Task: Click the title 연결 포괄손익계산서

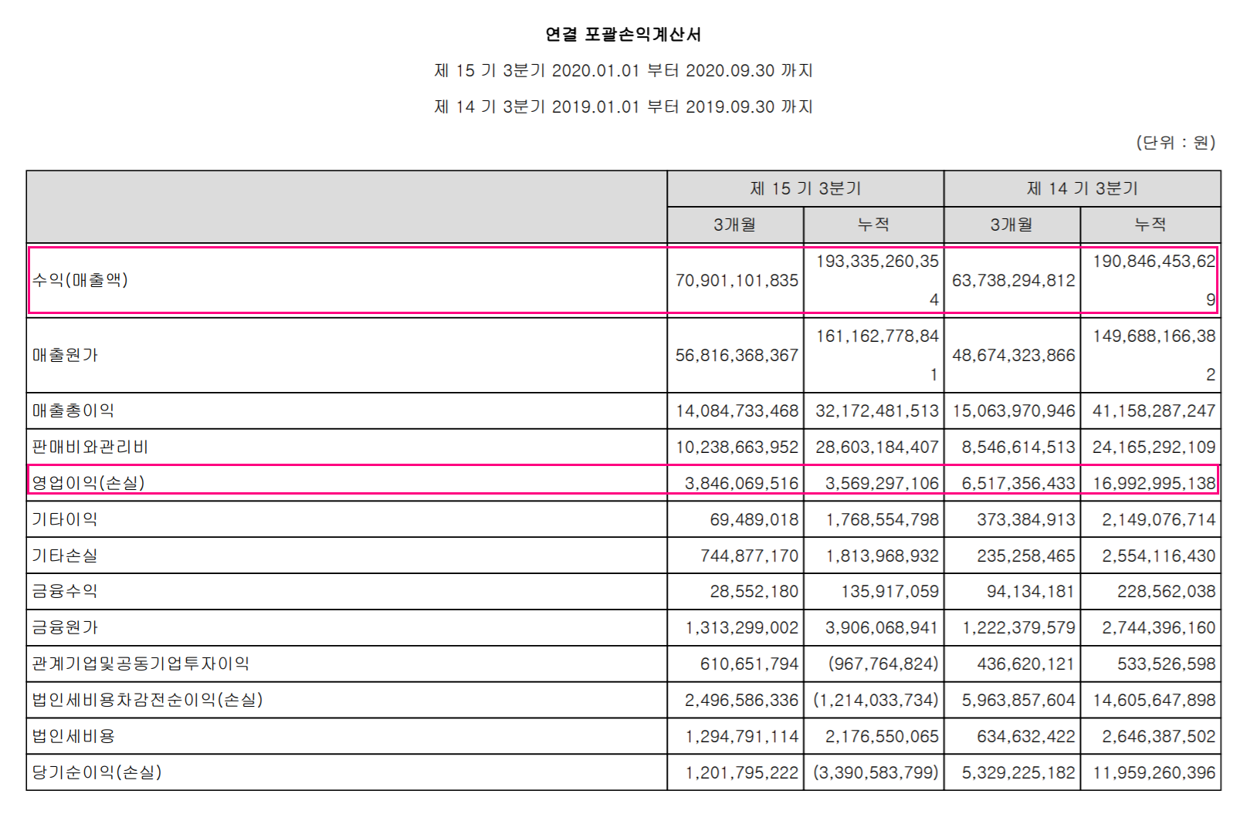Action: click(x=623, y=35)
